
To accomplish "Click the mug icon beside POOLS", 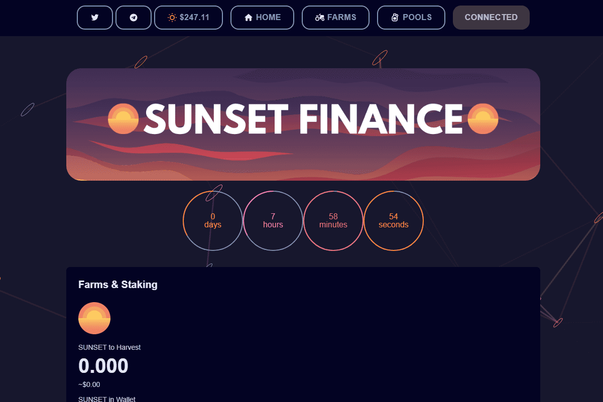I will [395, 17].
